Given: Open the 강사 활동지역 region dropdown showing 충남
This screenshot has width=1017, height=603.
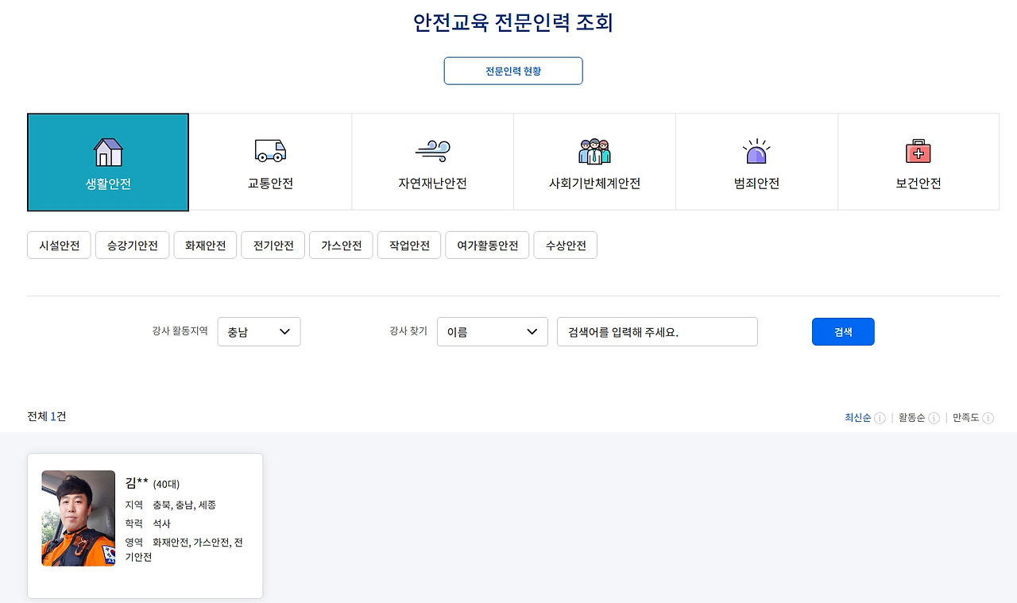Looking at the screenshot, I should [259, 332].
